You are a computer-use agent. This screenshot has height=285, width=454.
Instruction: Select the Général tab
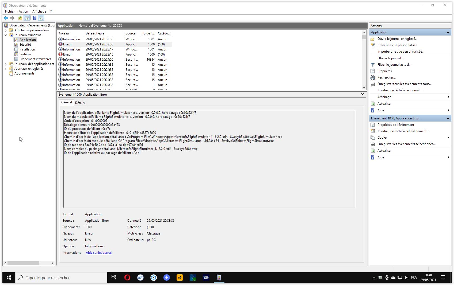point(67,102)
